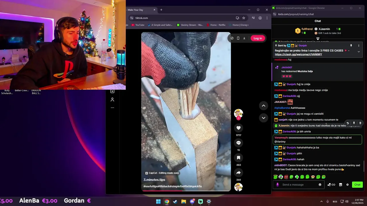This screenshot has width=367, height=206.
Task: Open the Chrome three-dot menu
Action: click(267, 18)
